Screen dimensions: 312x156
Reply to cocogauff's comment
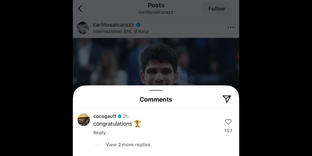[x=100, y=133]
